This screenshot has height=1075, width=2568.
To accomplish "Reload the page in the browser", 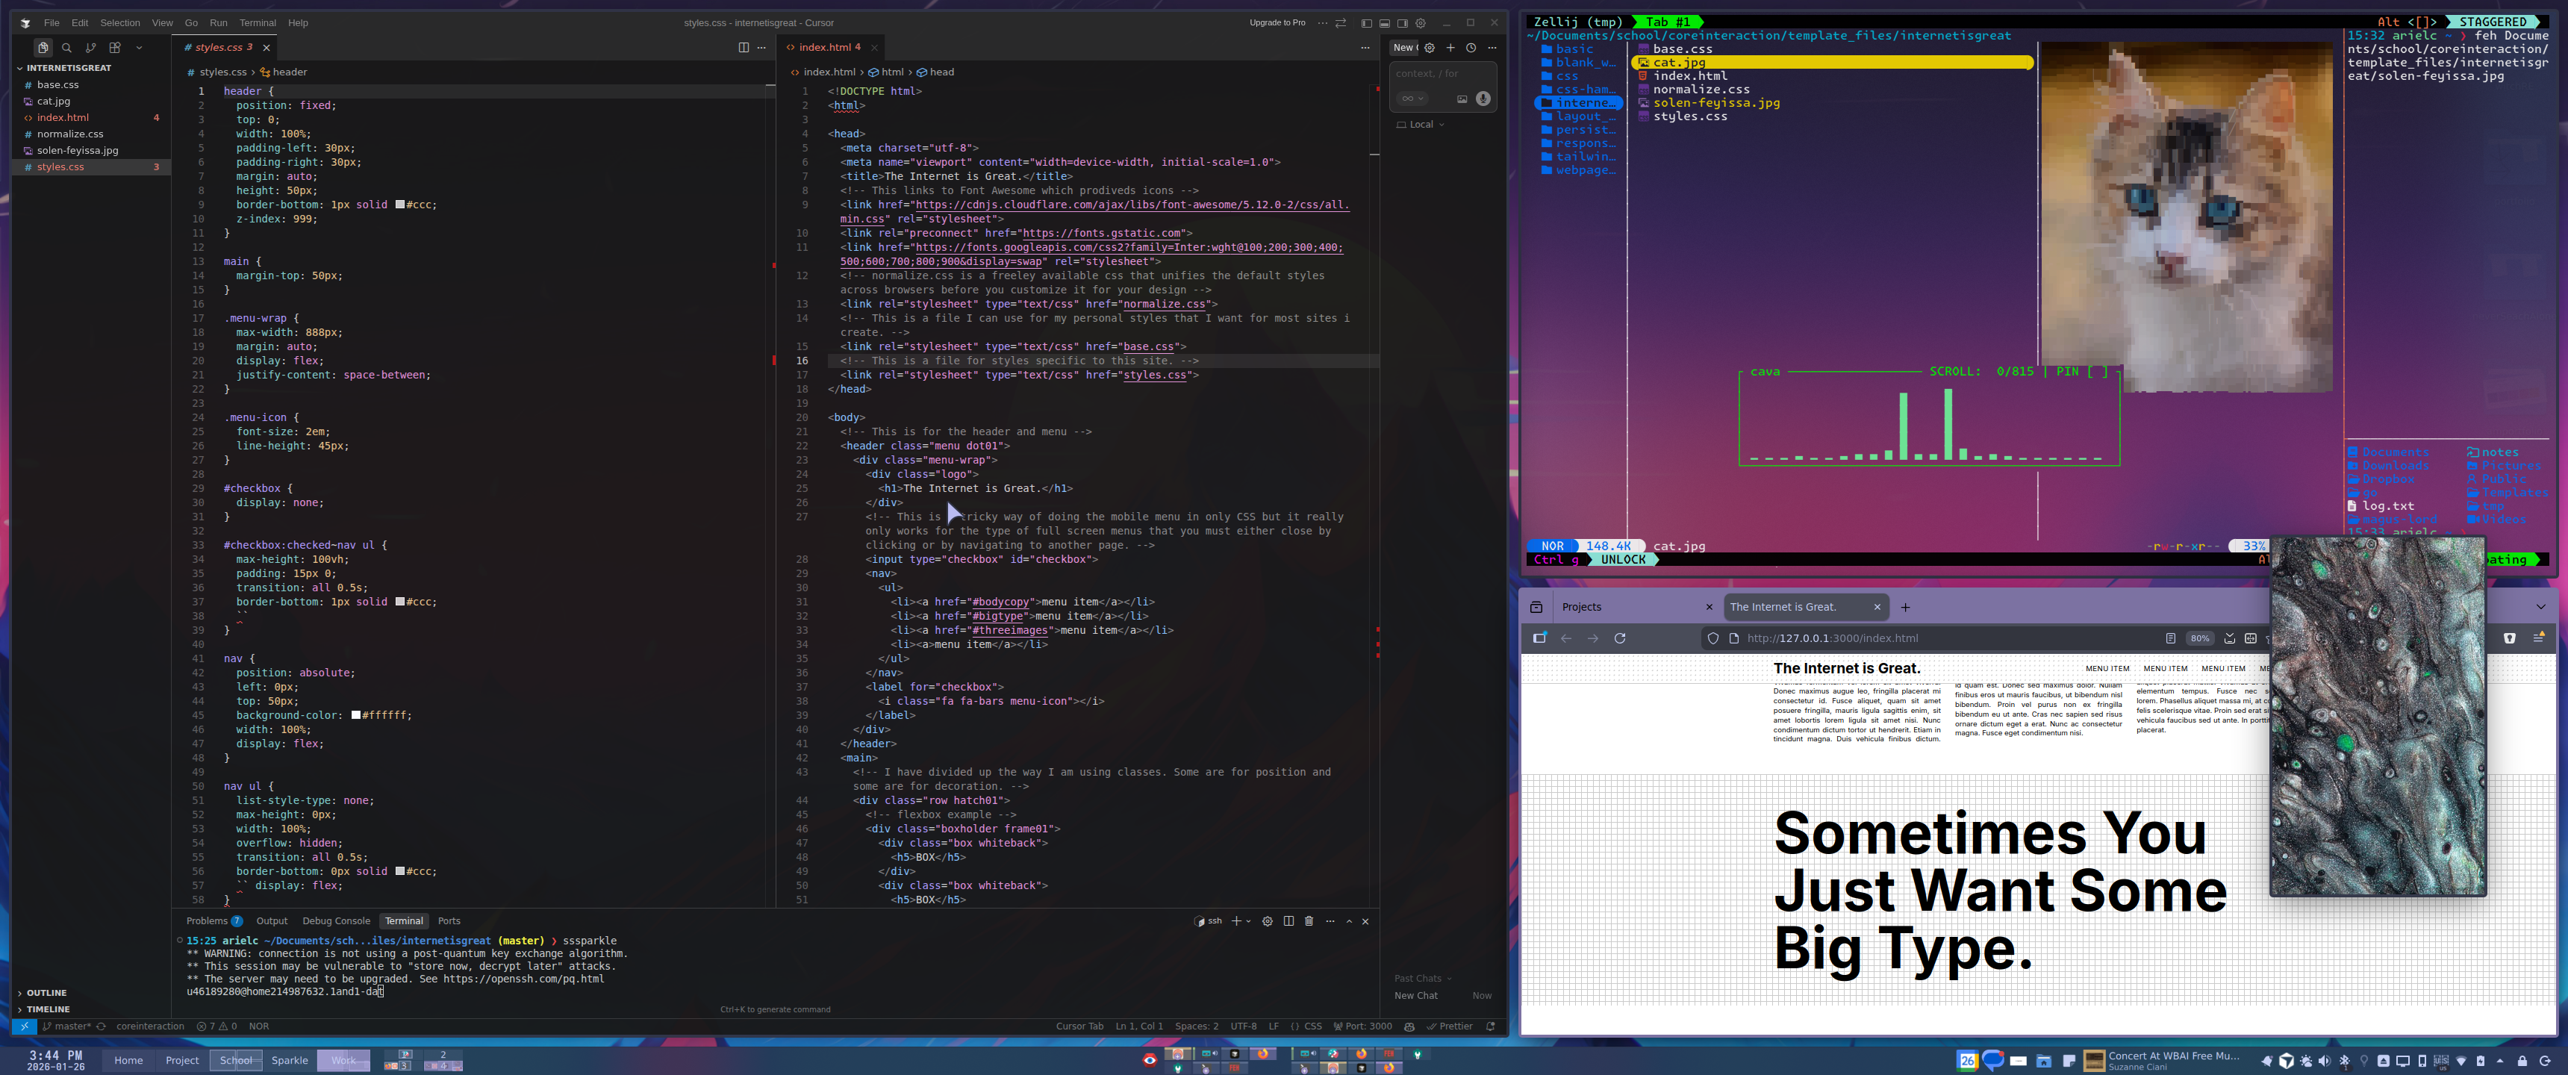I will (1620, 638).
